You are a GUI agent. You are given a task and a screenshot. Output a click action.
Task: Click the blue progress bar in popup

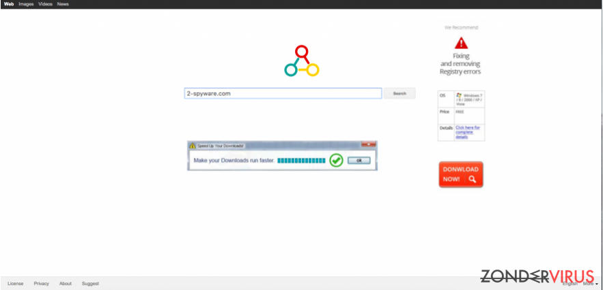[x=301, y=161]
